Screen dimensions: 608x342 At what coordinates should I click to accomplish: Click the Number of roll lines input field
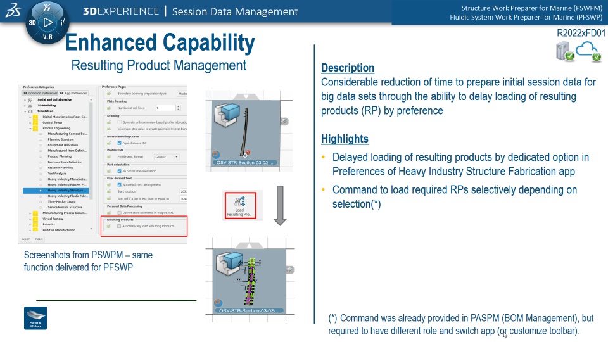click(165, 108)
